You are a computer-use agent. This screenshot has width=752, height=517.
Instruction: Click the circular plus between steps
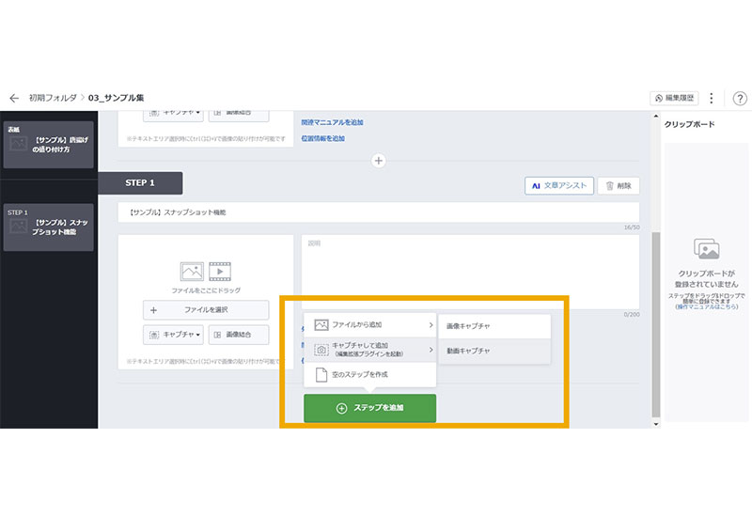(x=379, y=161)
